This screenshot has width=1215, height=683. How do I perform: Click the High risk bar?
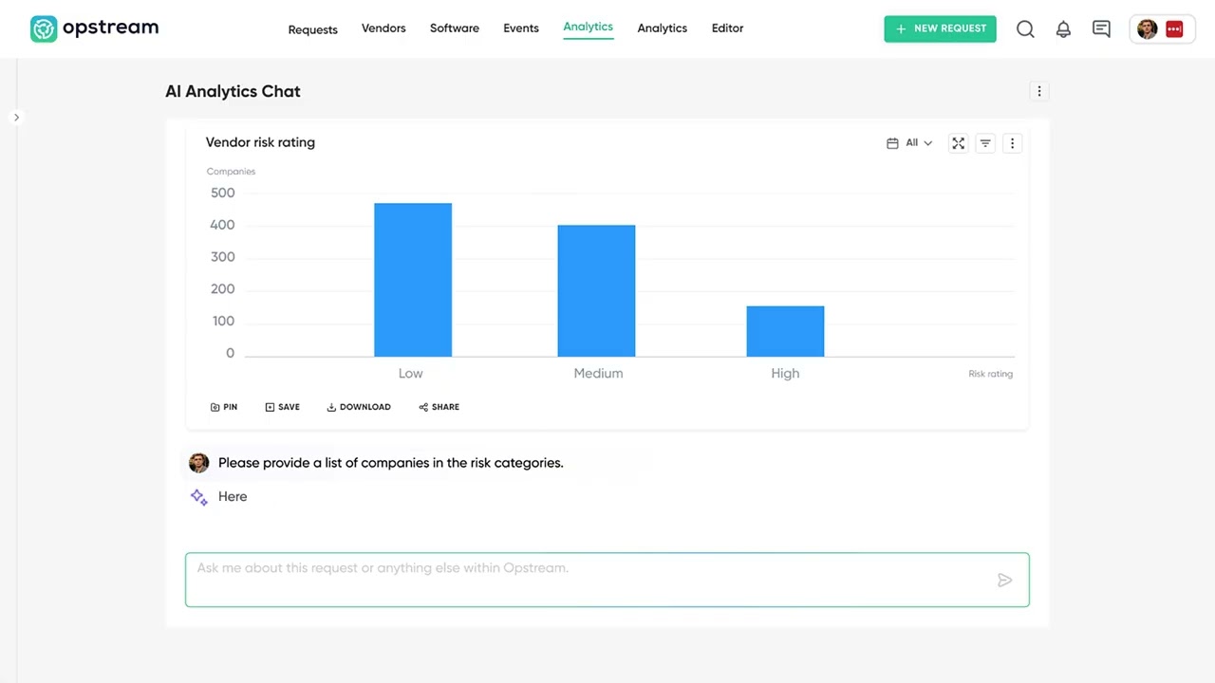[785, 331]
